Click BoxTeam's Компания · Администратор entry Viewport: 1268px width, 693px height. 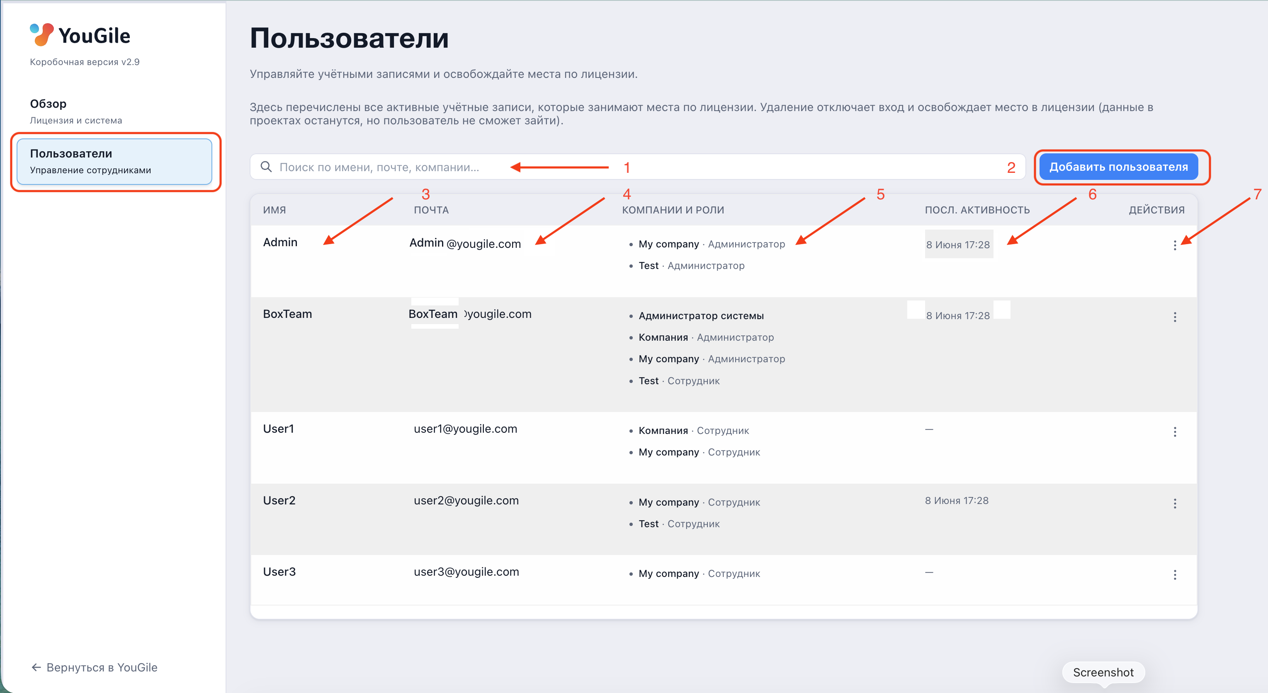pyautogui.click(x=707, y=338)
